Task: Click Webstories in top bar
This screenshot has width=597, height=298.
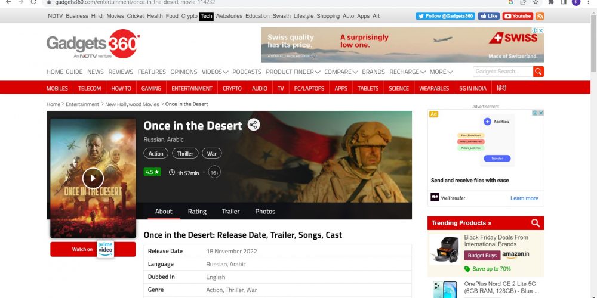Action: click(229, 16)
